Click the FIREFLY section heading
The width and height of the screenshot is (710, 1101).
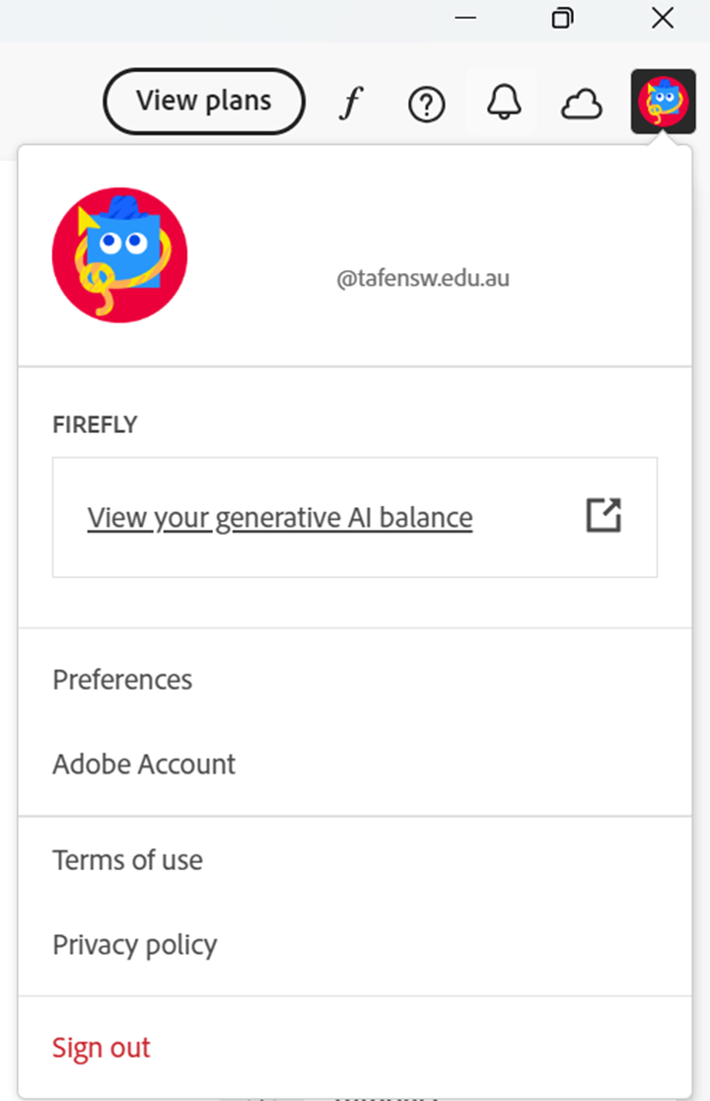pyautogui.click(x=95, y=425)
